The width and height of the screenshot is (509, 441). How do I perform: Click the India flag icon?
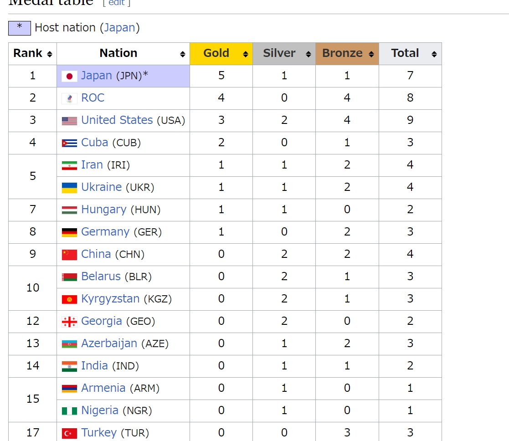[x=69, y=366]
